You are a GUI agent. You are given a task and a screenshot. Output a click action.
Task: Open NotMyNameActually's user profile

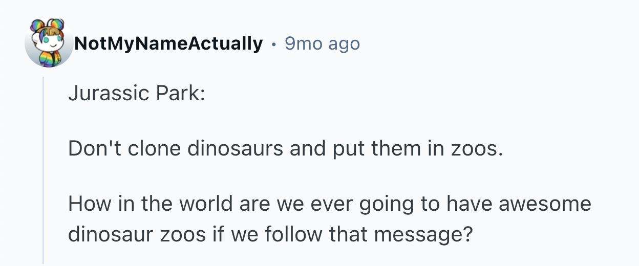pos(168,44)
